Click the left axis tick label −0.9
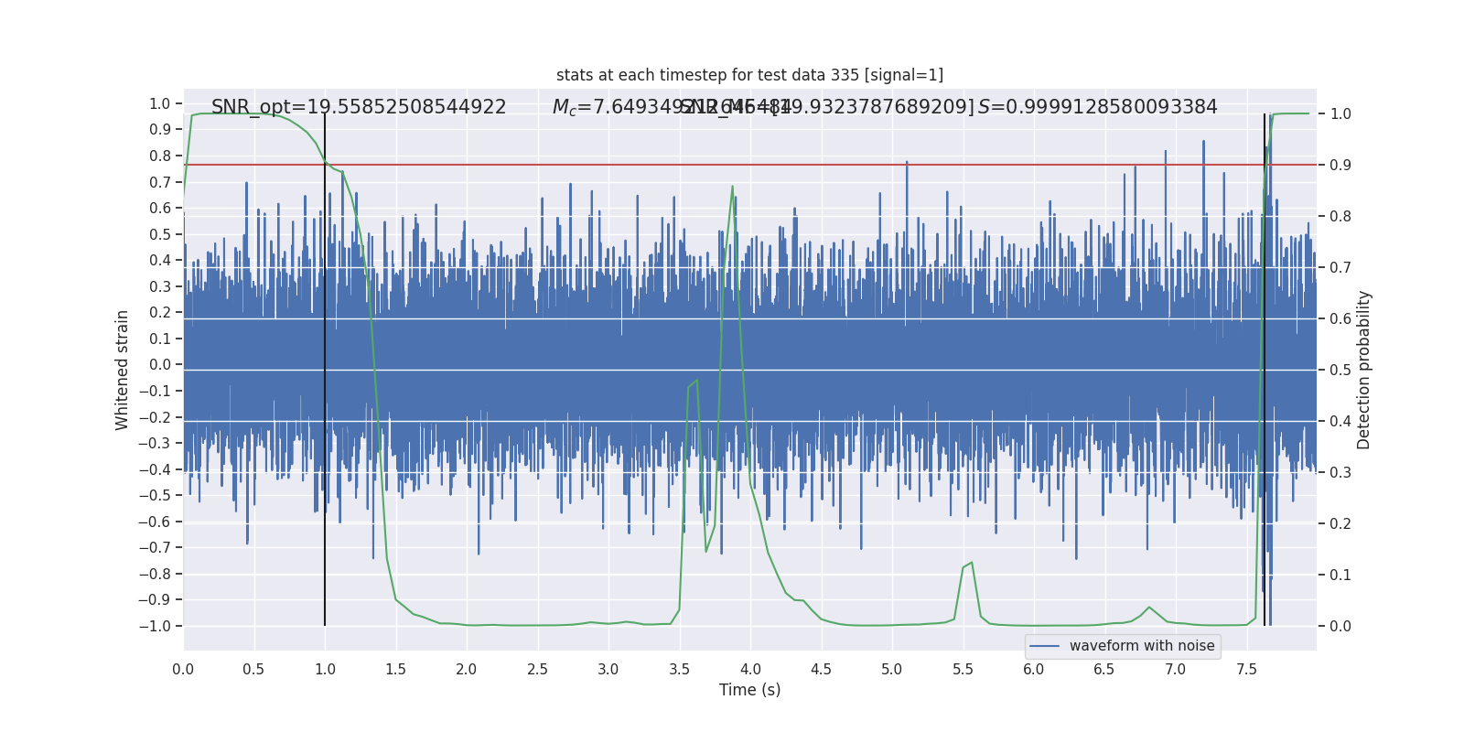The height and width of the screenshot is (732, 1464). coord(155,600)
